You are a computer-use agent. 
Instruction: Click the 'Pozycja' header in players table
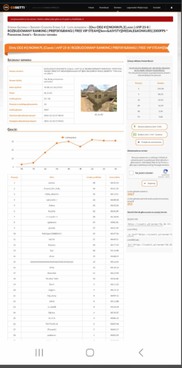tap(15, 177)
